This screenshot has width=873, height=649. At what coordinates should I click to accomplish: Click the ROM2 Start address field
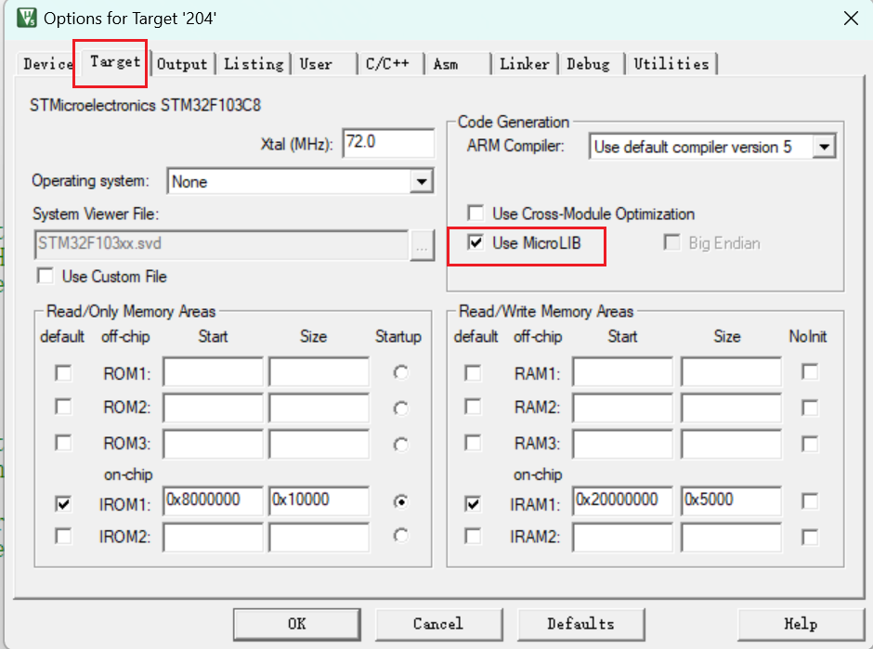(214, 408)
